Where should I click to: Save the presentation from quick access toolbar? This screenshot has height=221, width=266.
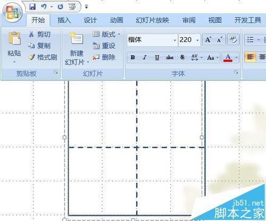32,7
